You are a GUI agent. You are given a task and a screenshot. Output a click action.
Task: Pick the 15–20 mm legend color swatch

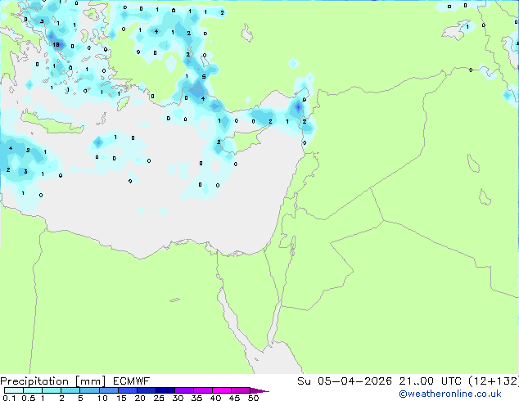tap(127, 390)
